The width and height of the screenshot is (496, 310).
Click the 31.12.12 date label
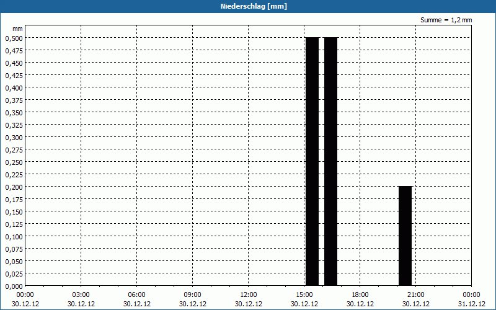472,304
